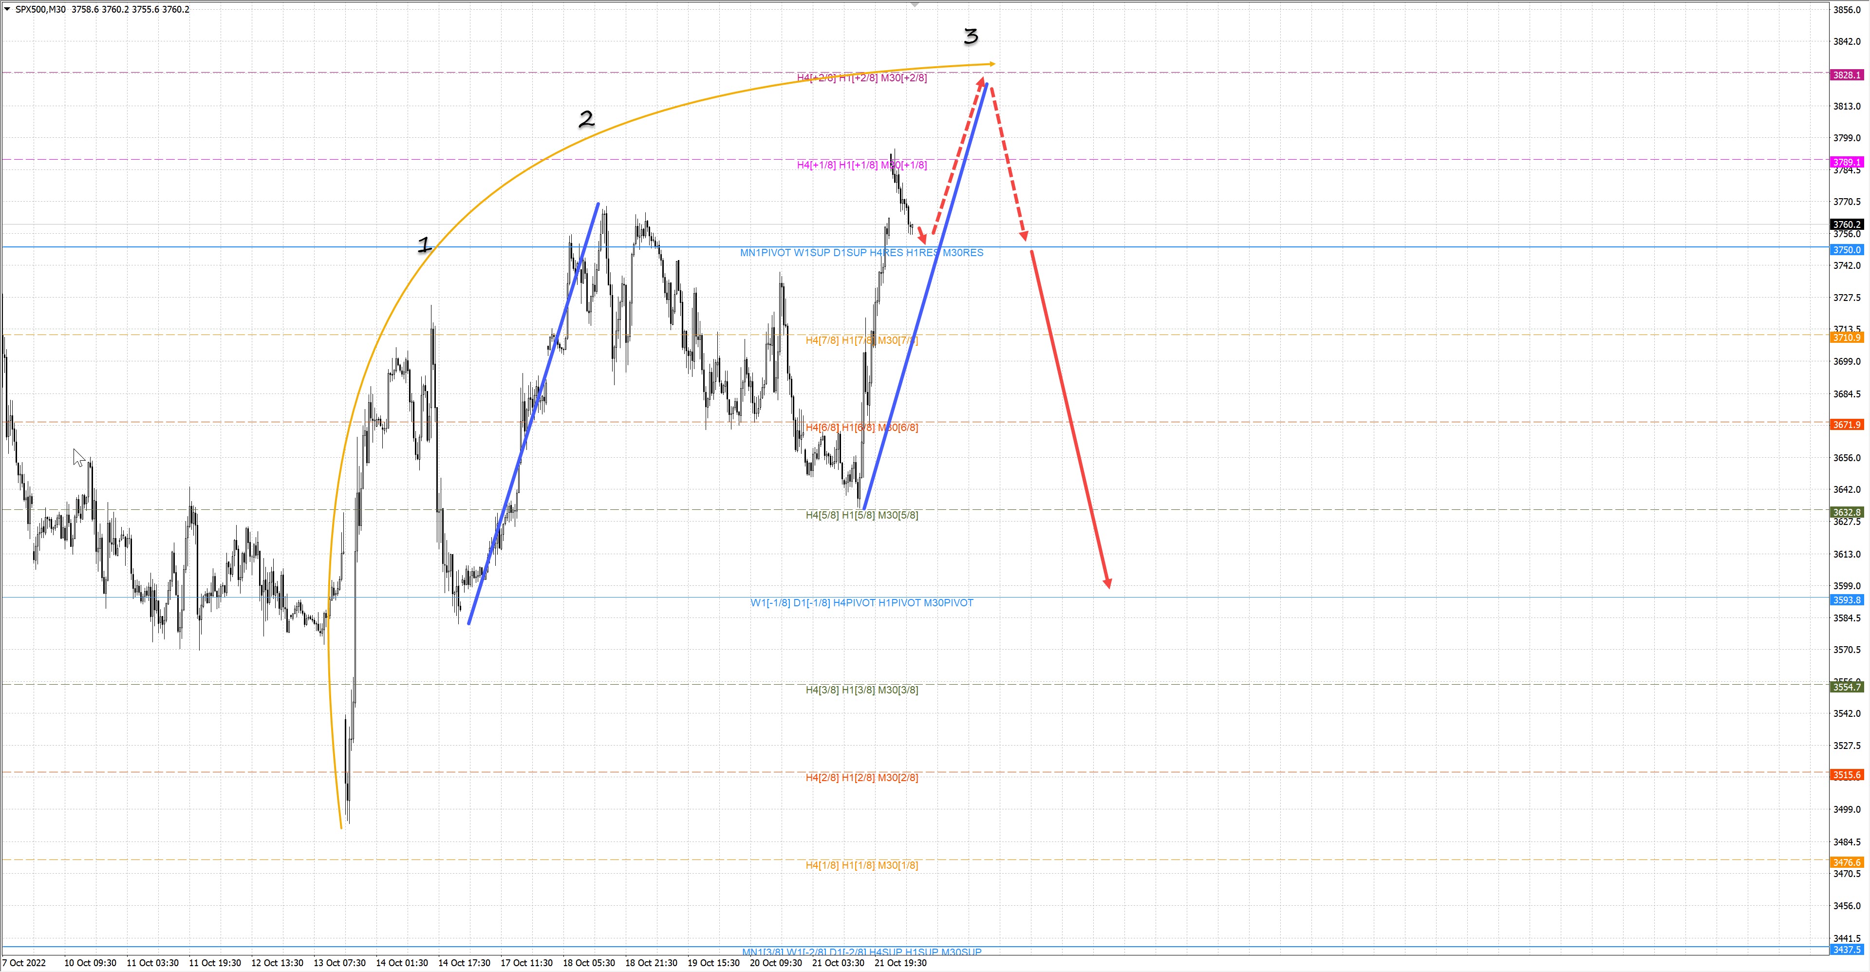Click the 3828.1 purple price tag
The height and width of the screenshot is (972, 1870).
[x=1847, y=75]
